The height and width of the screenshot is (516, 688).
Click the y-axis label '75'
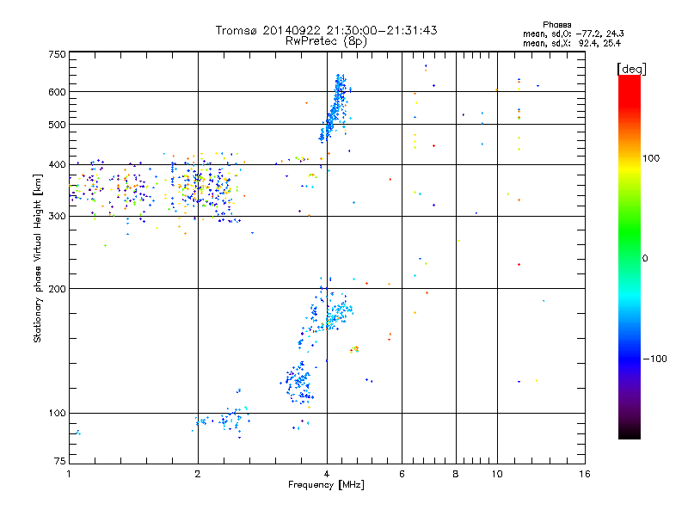point(60,461)
